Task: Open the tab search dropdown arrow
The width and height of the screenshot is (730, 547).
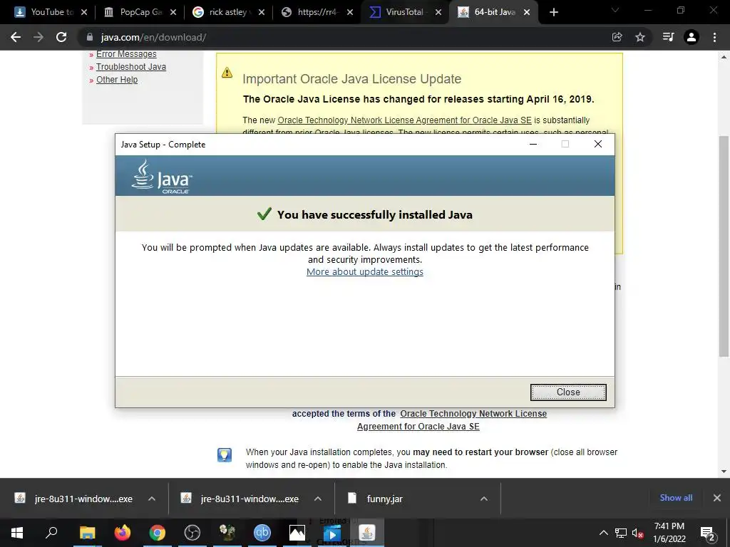Action: [615, 10]
